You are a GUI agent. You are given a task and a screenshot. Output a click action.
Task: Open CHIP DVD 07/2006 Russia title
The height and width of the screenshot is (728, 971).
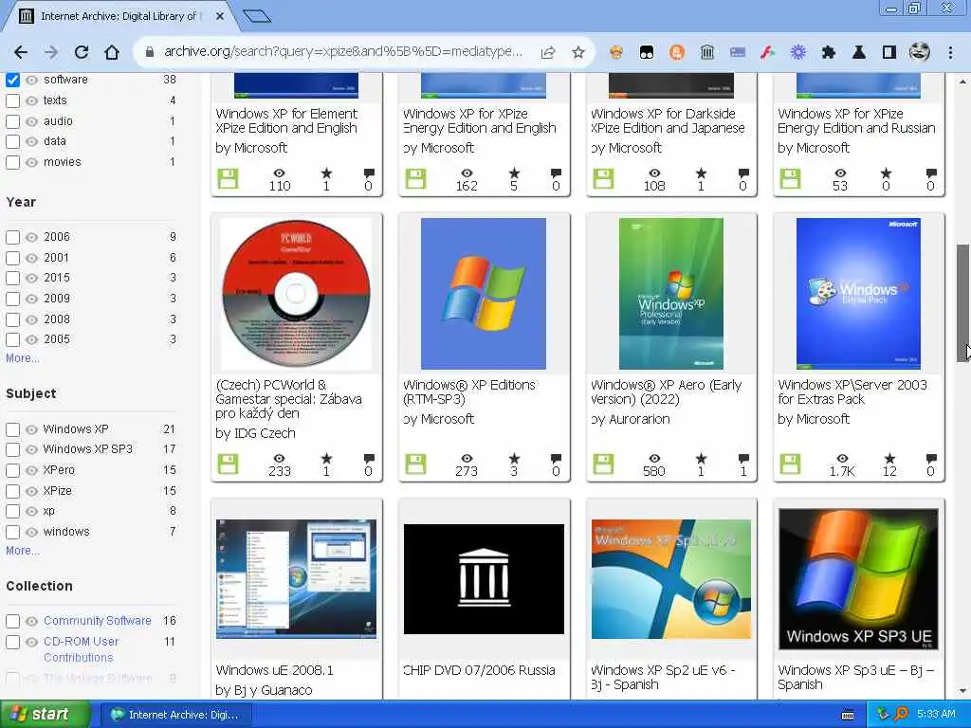tap(479, 670)
